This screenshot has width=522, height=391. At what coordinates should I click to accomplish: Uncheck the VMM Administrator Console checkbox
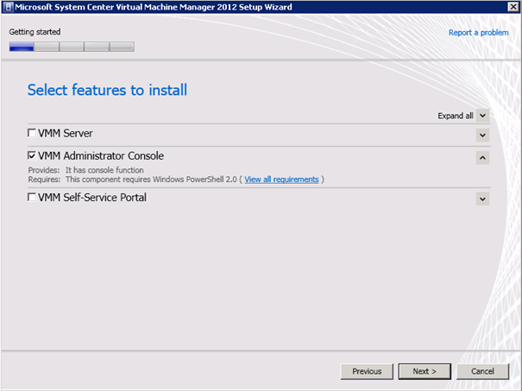click(x=32, y=155)
